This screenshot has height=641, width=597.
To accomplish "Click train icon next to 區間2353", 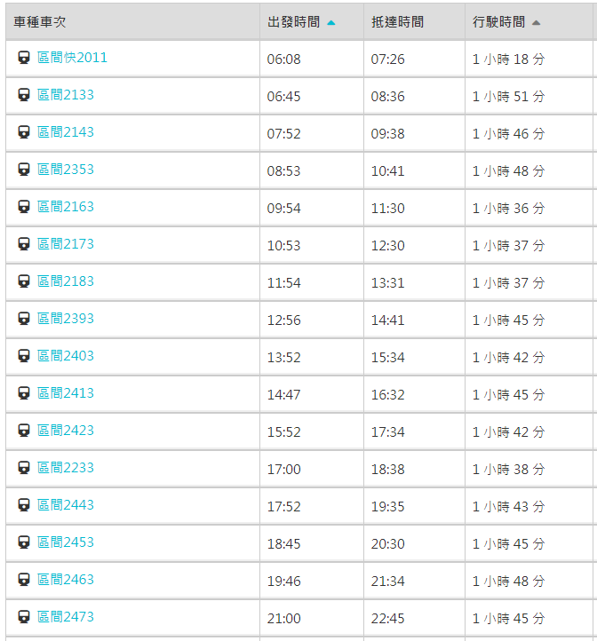I will pyautogui.click(x=24, y=170).
